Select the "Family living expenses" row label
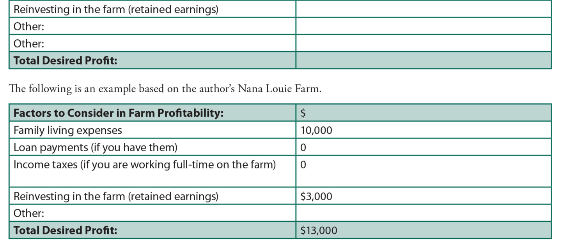The height and width of the screenshot is (245, 585). click(x=68, y=130)
